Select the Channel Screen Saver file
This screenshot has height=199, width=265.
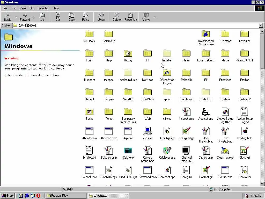pyautogui.click(x=186, y=151)
